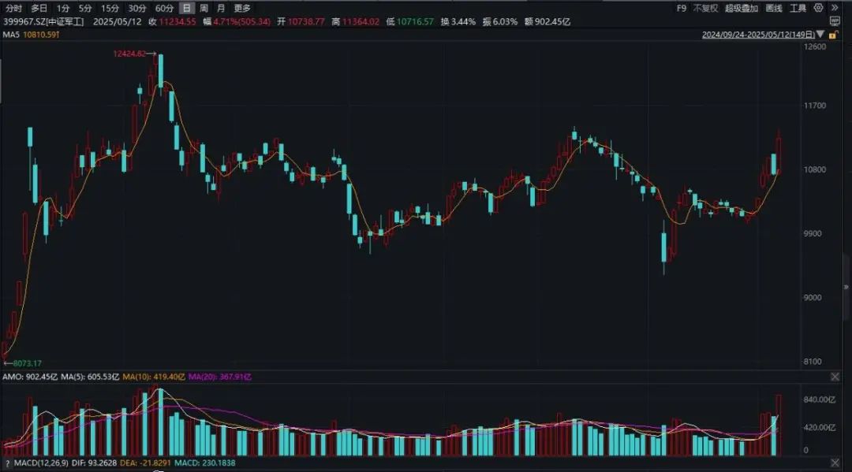Open the 不复权 adjustment option

(705, 8)
